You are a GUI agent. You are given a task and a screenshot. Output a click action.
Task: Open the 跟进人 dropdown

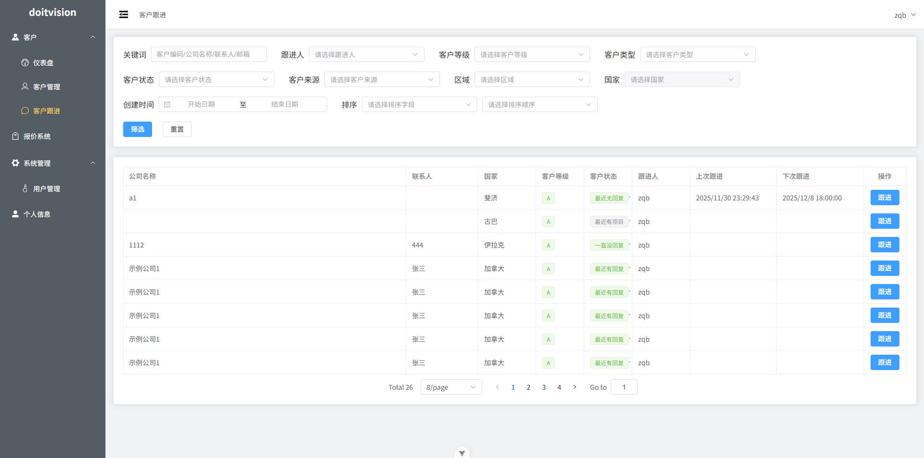(x=367, y=54)
